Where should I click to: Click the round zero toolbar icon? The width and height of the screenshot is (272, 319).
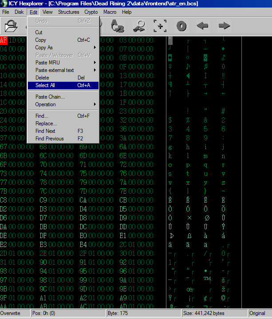[x=181, y=26]
